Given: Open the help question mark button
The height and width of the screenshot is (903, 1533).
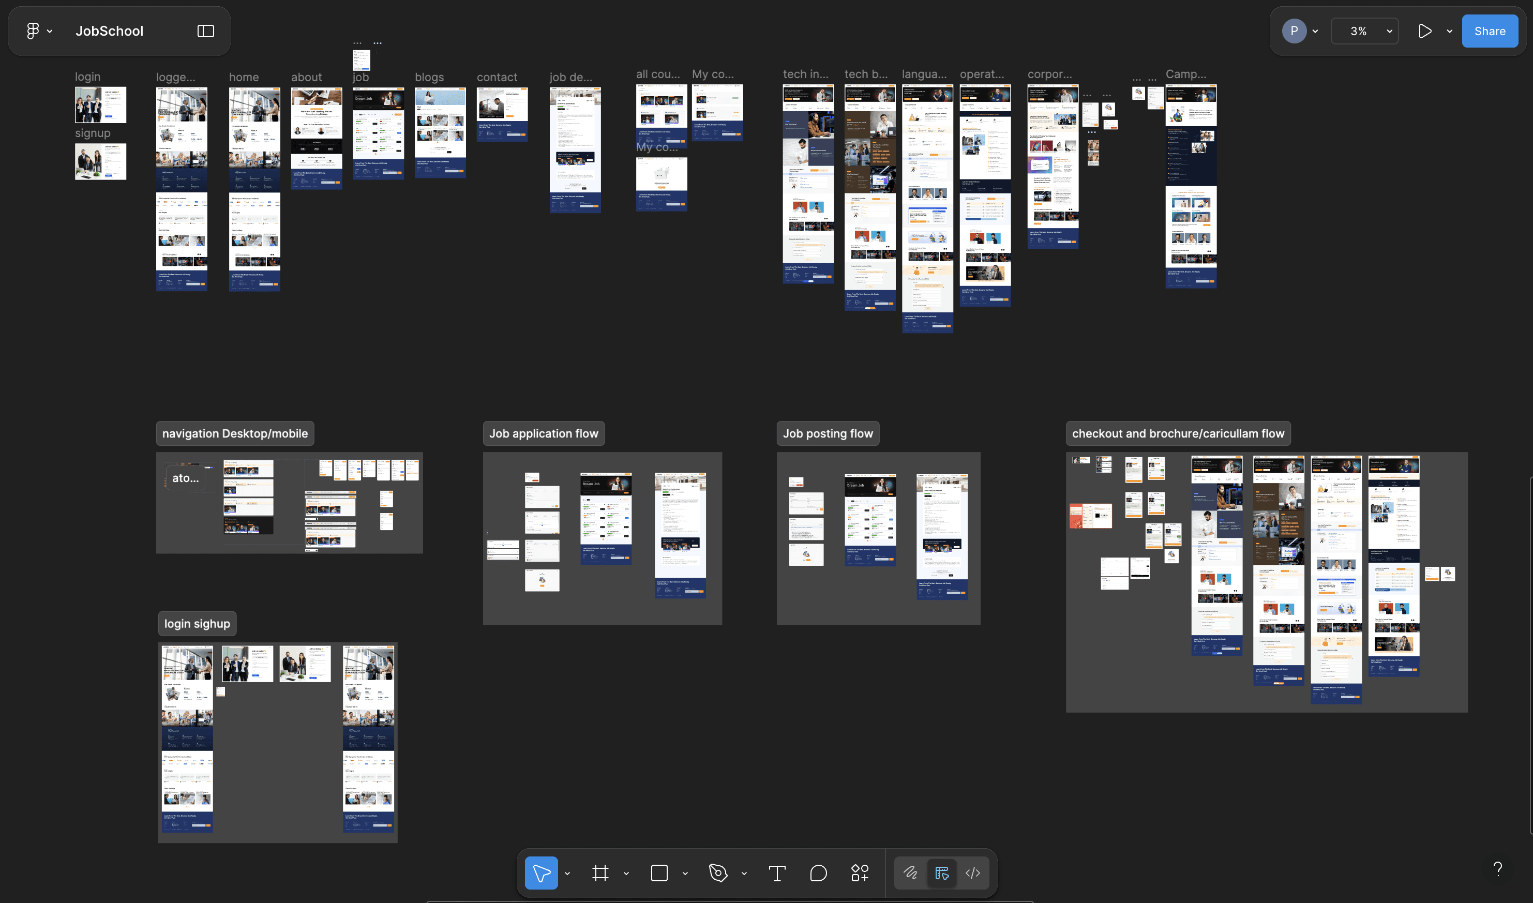Looking at the screenshot, I should pos(1498,868).
